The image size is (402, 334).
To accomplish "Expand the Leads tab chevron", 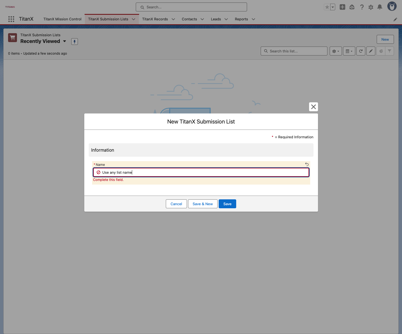I will tap(226, 19).
